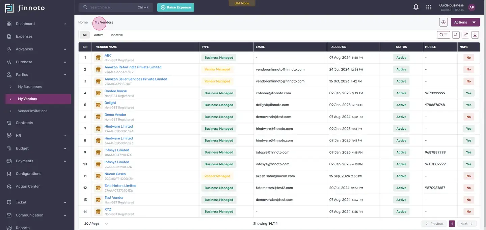The image size is (486, 230).
Task: Click Vendor Managed badge for Nucon Gases
Action: coord(217,176)
